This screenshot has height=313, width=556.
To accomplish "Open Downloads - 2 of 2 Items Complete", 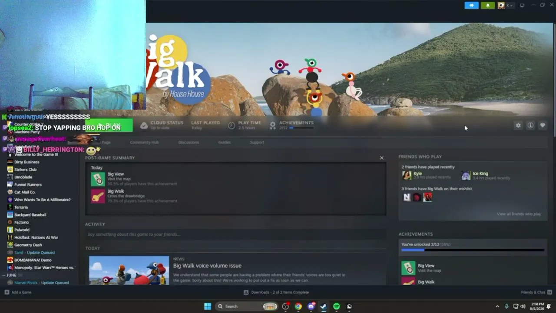I will [276, 292].
